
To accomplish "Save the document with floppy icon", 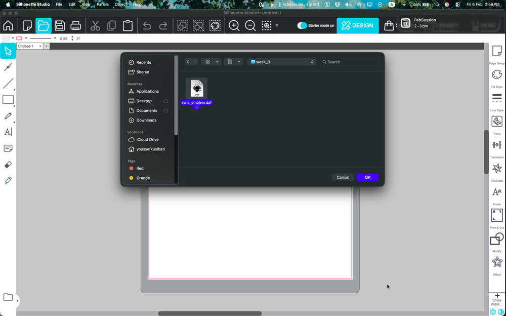I will point(60,25).
